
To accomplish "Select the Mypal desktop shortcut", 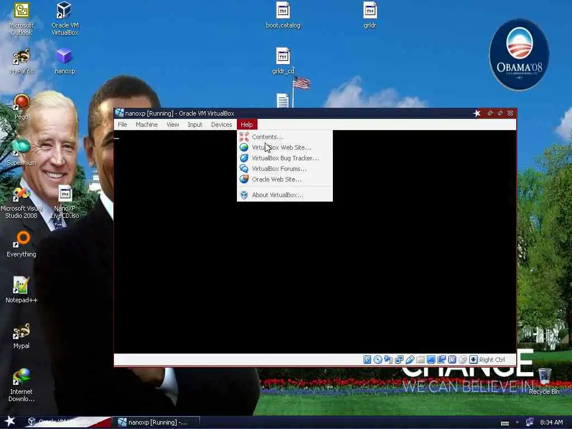I will pyautogui.click(x=21, y=336).
